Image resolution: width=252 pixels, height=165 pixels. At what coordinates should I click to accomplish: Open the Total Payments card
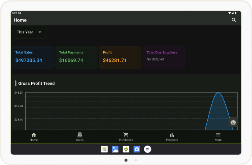76,57
